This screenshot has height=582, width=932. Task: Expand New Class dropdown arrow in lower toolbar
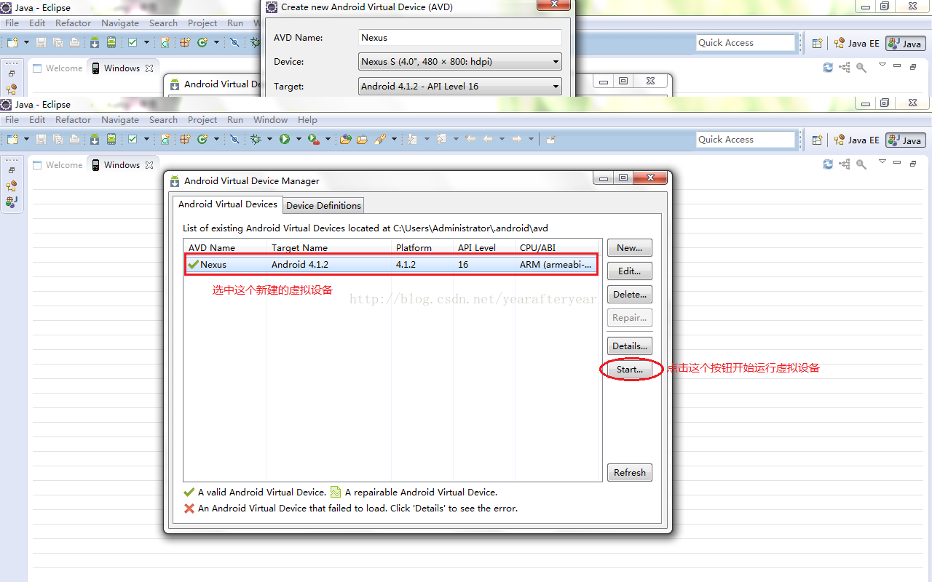coord(216,139)
